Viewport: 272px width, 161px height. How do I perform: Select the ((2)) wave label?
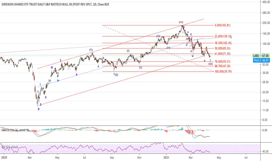[210, 64]
